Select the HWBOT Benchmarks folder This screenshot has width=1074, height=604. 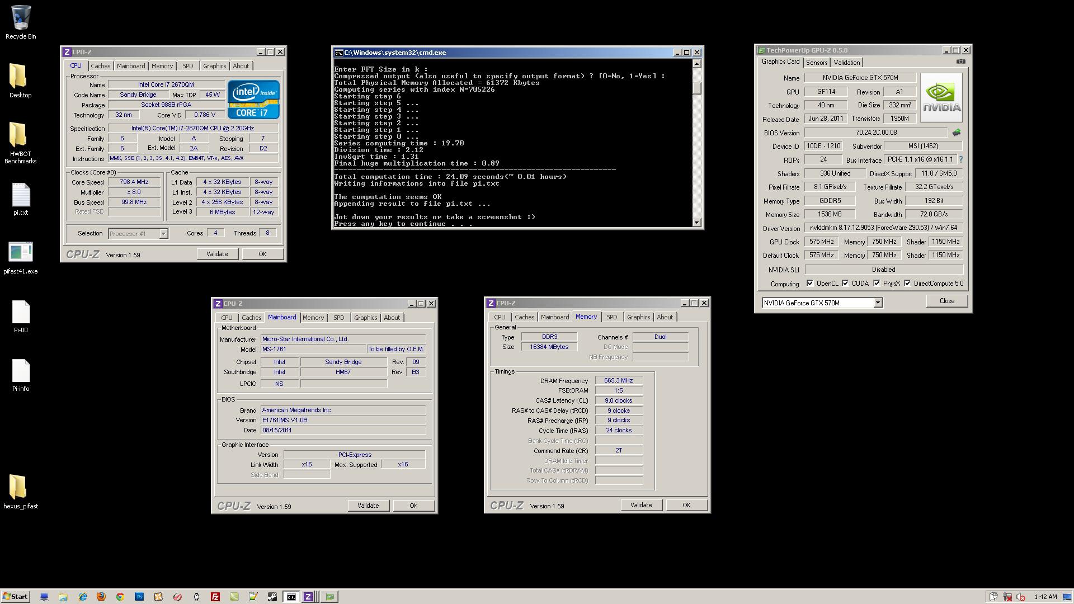click(x=20, y=144)
